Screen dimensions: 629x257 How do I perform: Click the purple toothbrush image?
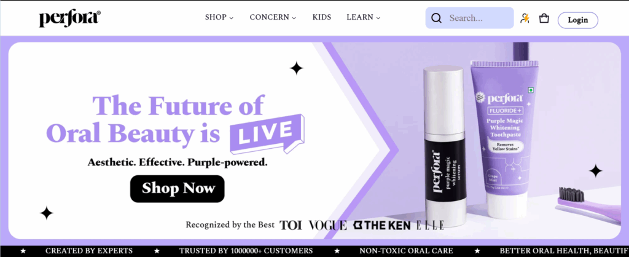(592, 204)
